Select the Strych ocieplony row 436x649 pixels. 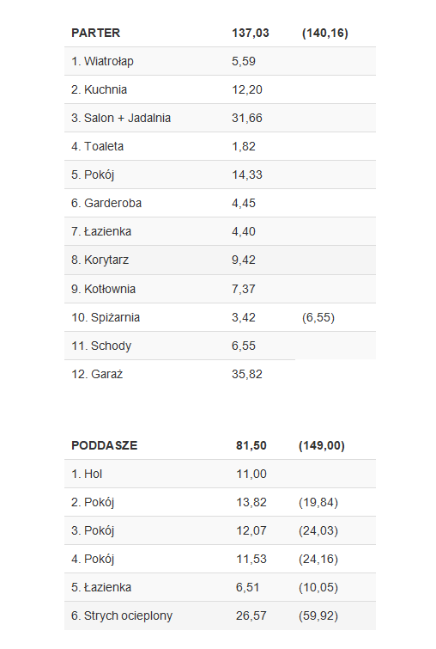click(220, 615)
